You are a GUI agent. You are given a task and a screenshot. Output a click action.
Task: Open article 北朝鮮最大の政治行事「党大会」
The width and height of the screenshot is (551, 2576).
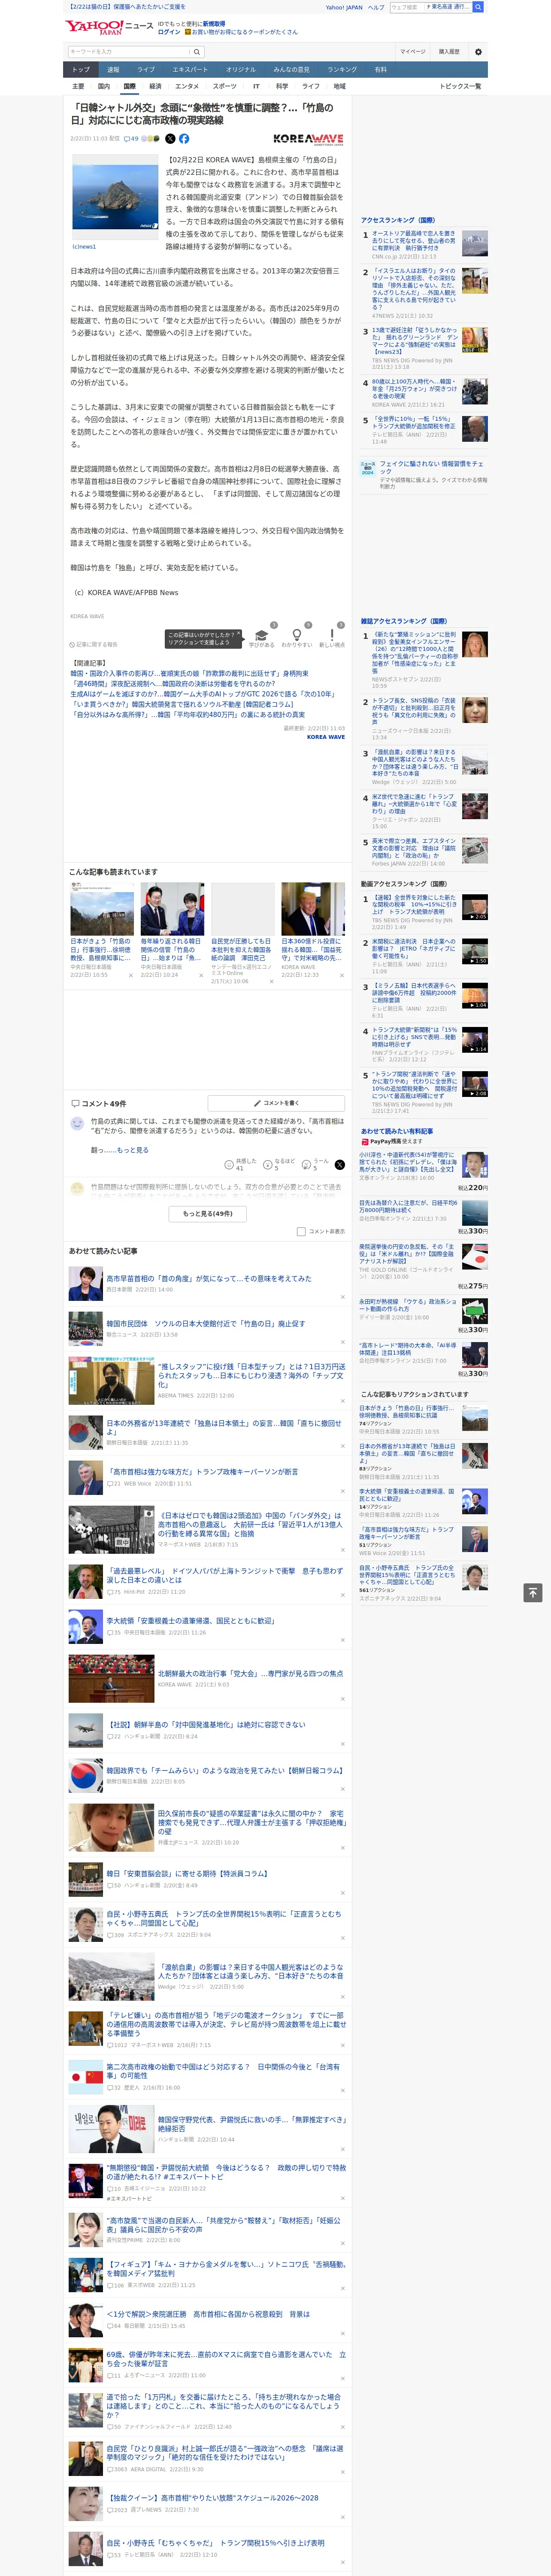coord(250,1673)
